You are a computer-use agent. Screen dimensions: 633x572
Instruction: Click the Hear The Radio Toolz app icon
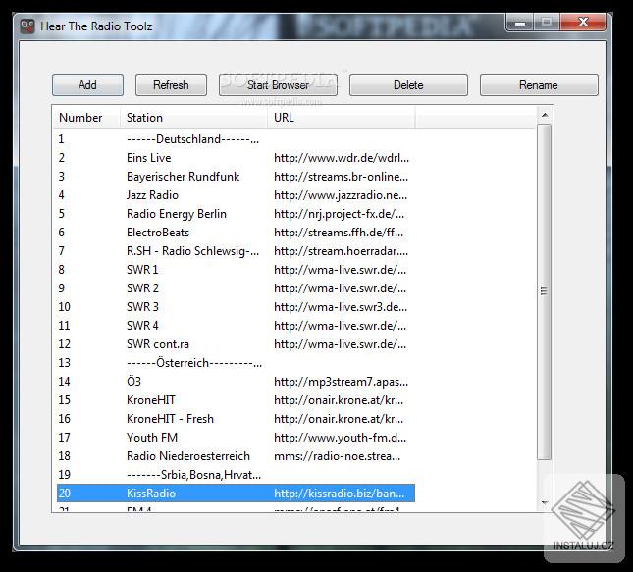click(x=27, y=26)
